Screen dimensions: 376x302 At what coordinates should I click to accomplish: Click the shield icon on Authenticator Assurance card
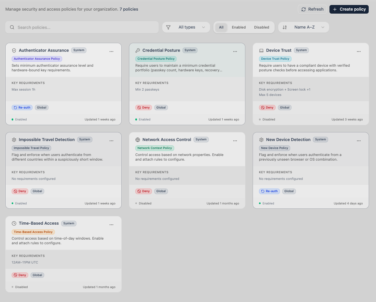click(14, 50)
